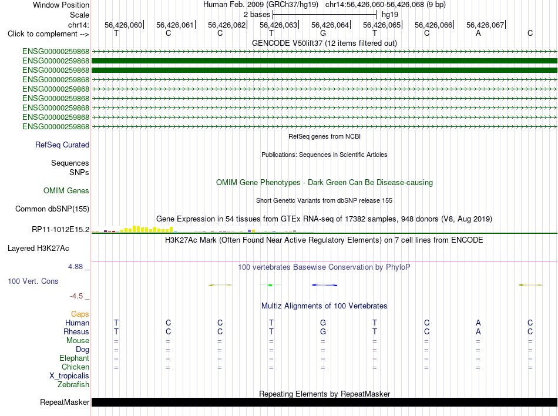Select the A base in the reference sequence row
The height and width of the screenshot is (416, 558).
(x=478, y=33)
